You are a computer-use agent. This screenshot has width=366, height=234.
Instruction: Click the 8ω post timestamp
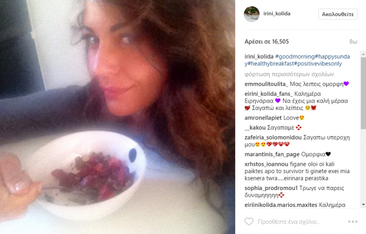coord(353,42)
